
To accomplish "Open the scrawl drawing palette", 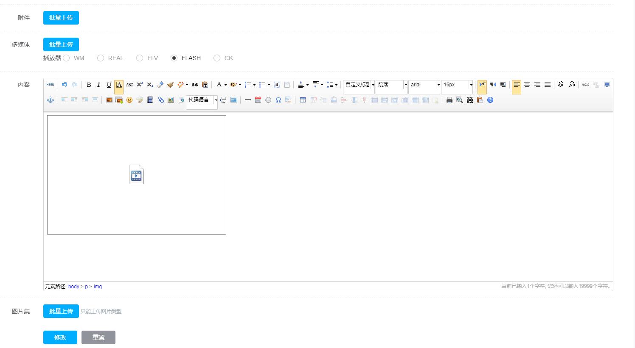I will 140,100.
